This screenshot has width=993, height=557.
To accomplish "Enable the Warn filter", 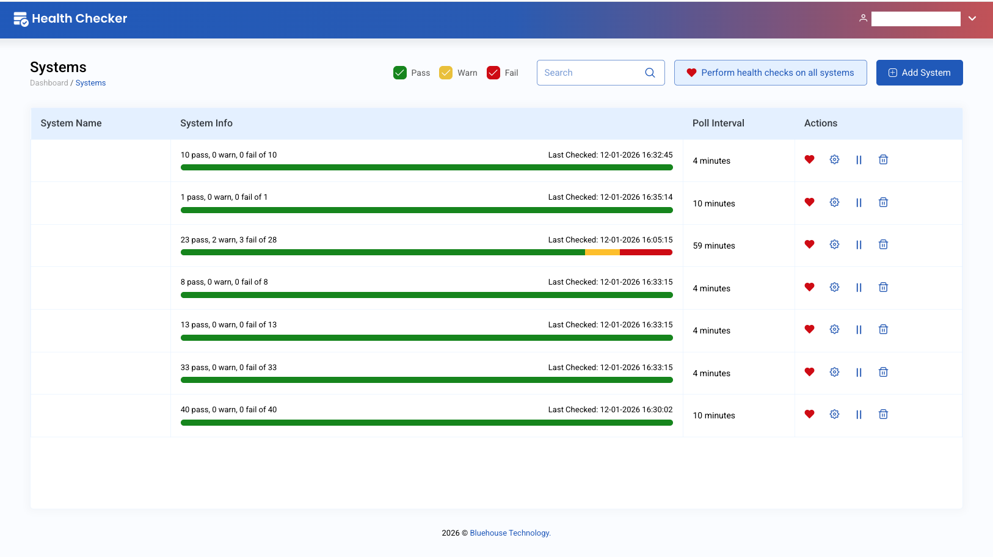I will click(446, 72).
